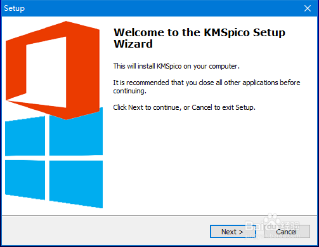Click the white door of Office logo
319x247 pixels.
[46, 72]
